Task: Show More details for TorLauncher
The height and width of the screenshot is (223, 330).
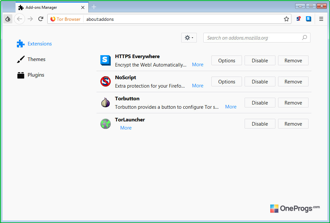Action: click(126, 128)
